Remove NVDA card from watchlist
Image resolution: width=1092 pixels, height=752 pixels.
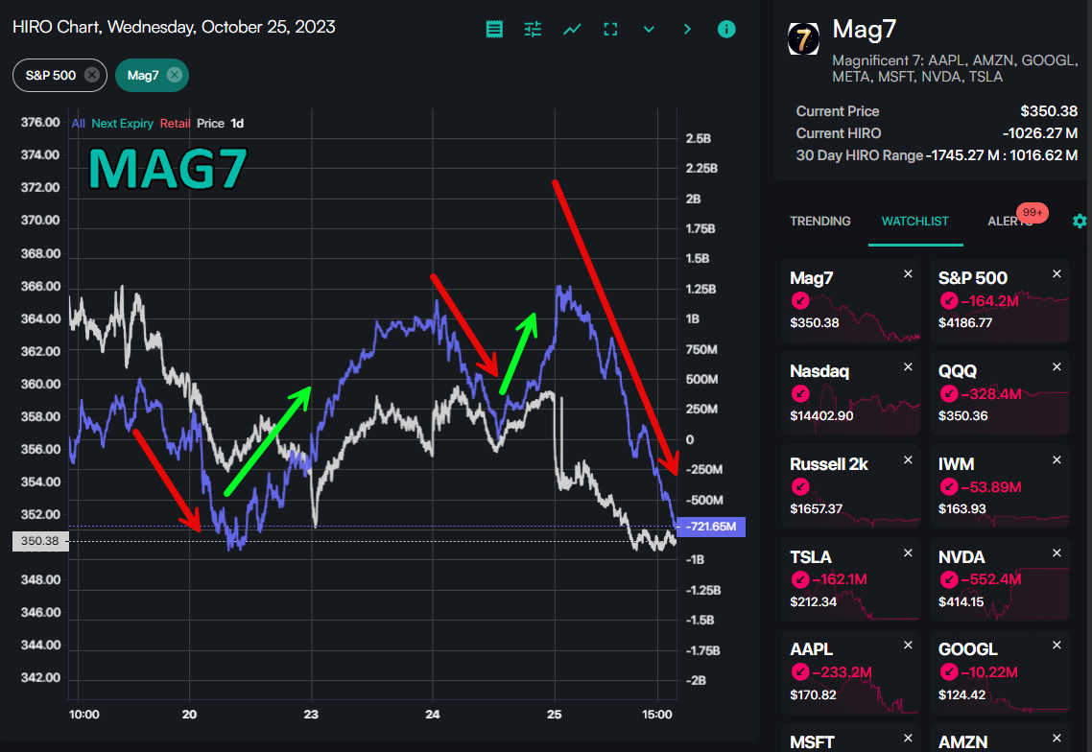tap(1056, 552)
